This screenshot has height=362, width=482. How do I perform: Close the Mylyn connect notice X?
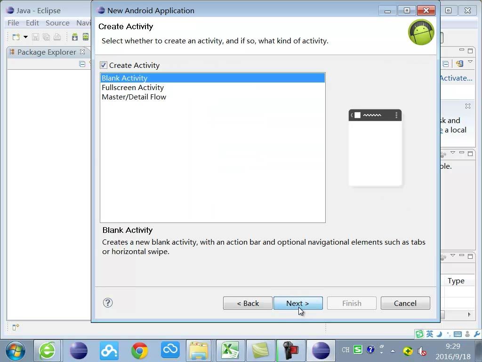click(x=468, y=106)
